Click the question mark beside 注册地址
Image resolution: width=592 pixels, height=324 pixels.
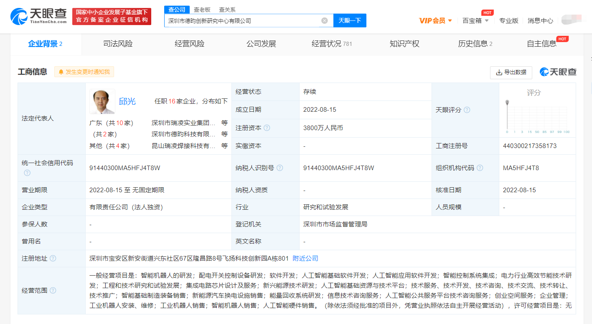(53, 258)
